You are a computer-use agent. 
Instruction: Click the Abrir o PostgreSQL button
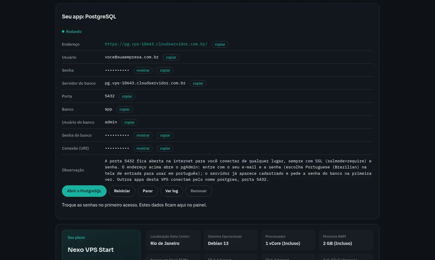[84, 191]
